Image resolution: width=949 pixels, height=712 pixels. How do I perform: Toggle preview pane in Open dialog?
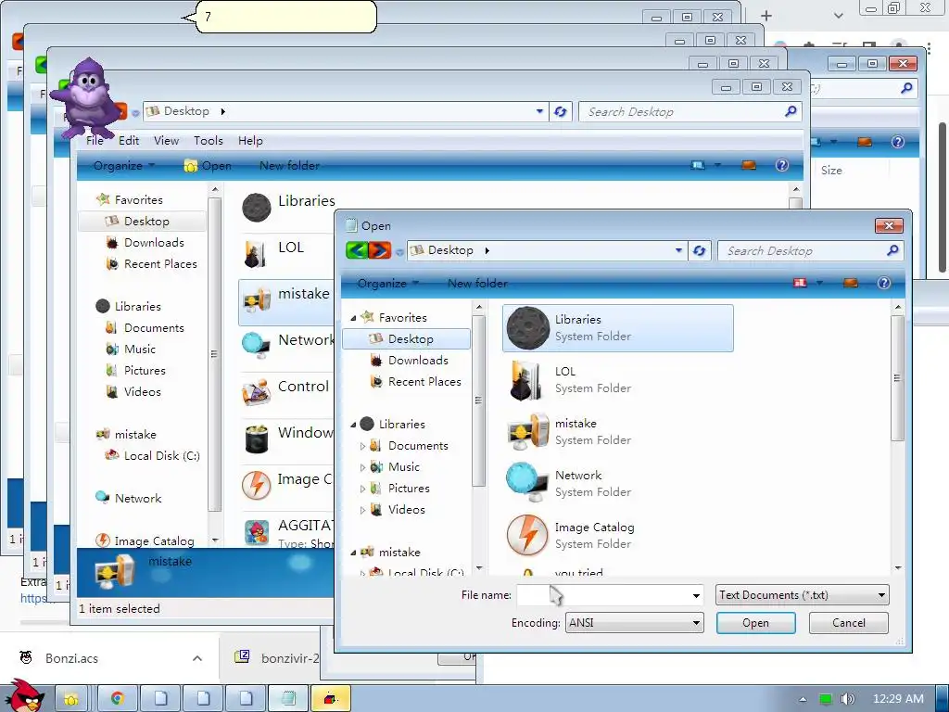pos(851,283)
